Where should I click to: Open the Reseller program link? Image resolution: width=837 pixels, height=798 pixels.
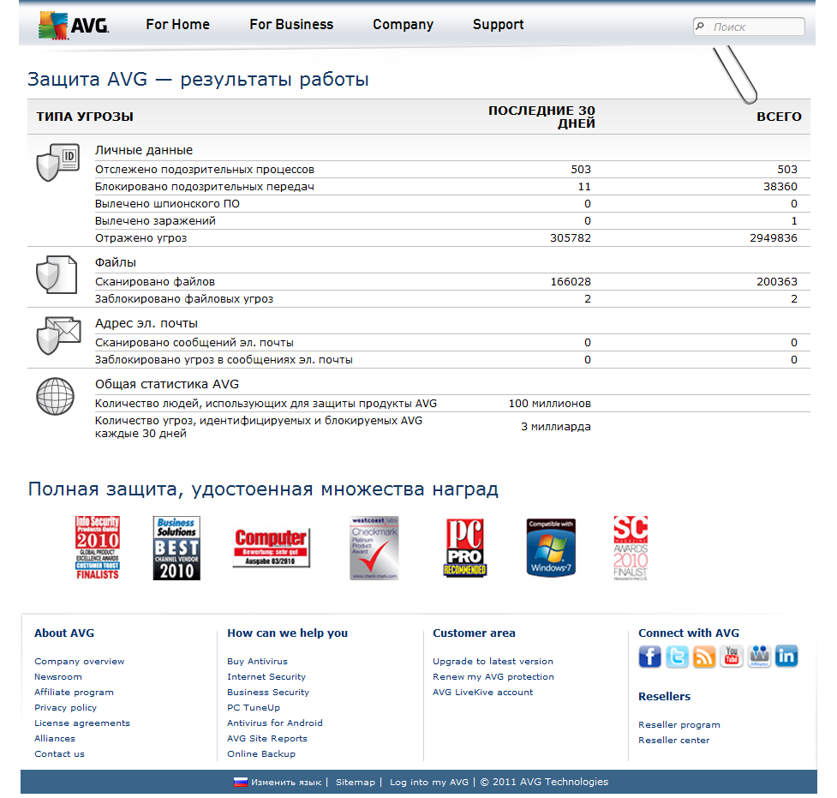pyautogui.click(x=679, y=725)
